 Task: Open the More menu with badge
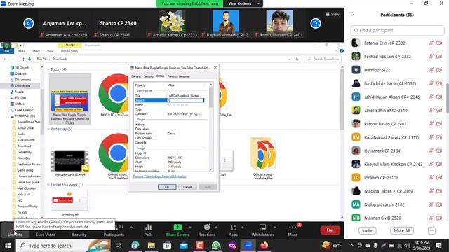tap(293, 230)
